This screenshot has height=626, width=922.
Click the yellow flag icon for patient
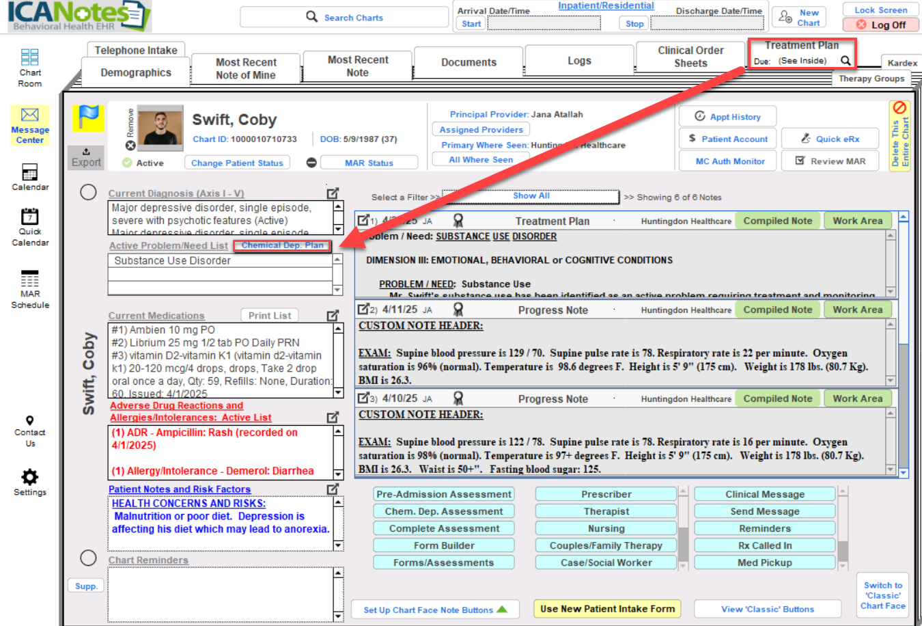click(88, 118)
